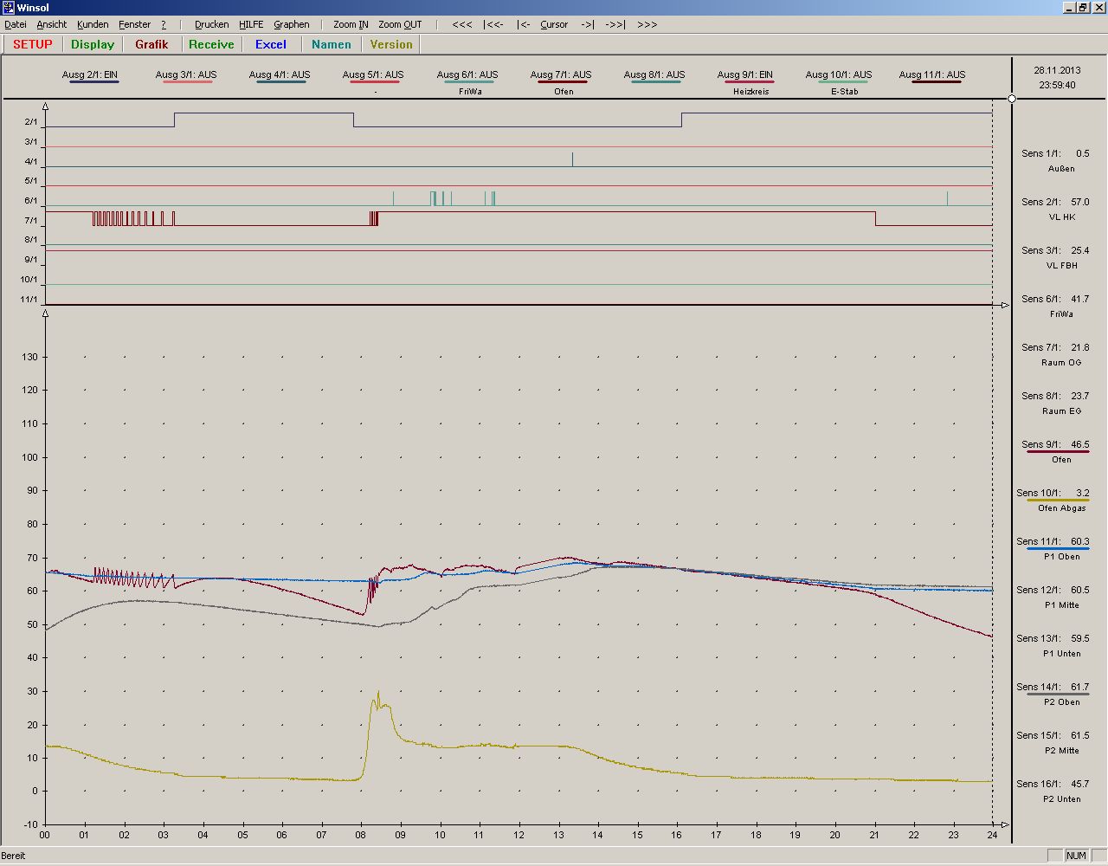
Task: Click the |<<- navigation button
Action: (x=494, y=24)
